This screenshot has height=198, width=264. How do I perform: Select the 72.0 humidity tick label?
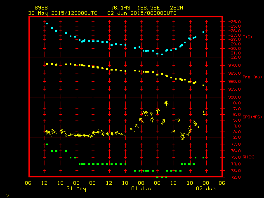point(236,177)
